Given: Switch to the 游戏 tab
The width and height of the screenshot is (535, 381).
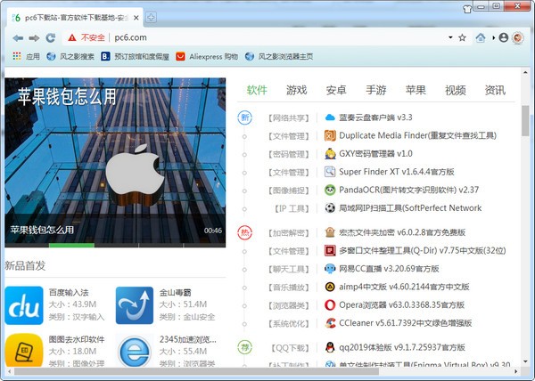Looking at the screenshot, I should click(296, 90).
